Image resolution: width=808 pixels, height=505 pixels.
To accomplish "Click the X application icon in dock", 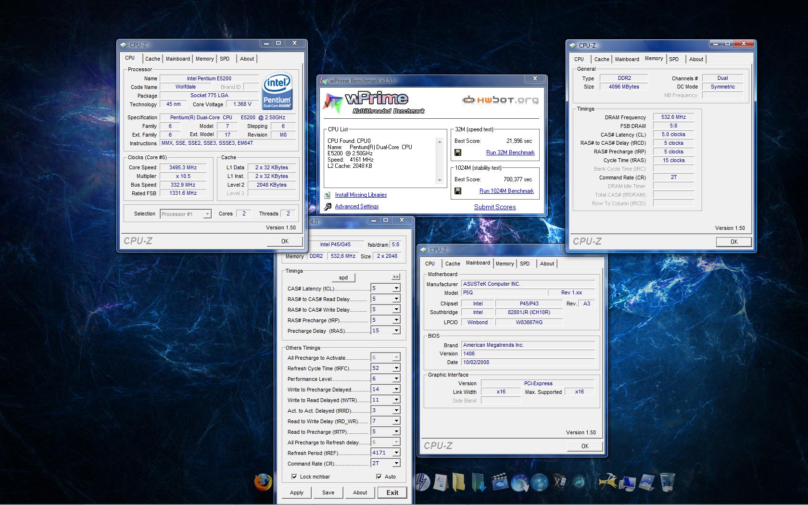I will pyautogui.click(x=559, y=481).
